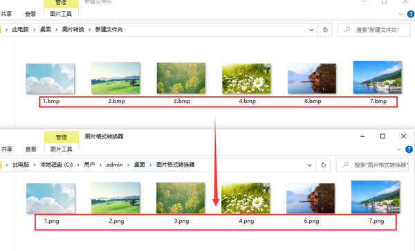The width and height of the screenshot is (415, 251).
Task: Expand chevron after 此电脑 in upper address bar
Action: [34, 30]
